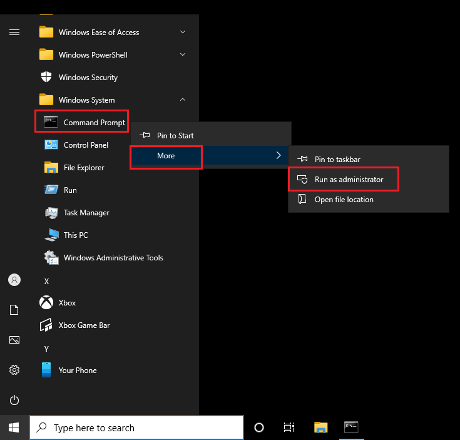Open Documents from Start sidebar
The image size is (460, 440).
14,310
